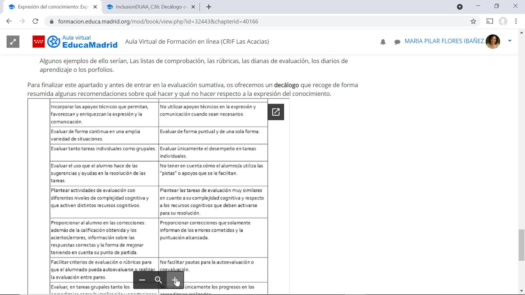Open the Cast media icon
This screenshot has height=295, width=525.
click(489, 21)
